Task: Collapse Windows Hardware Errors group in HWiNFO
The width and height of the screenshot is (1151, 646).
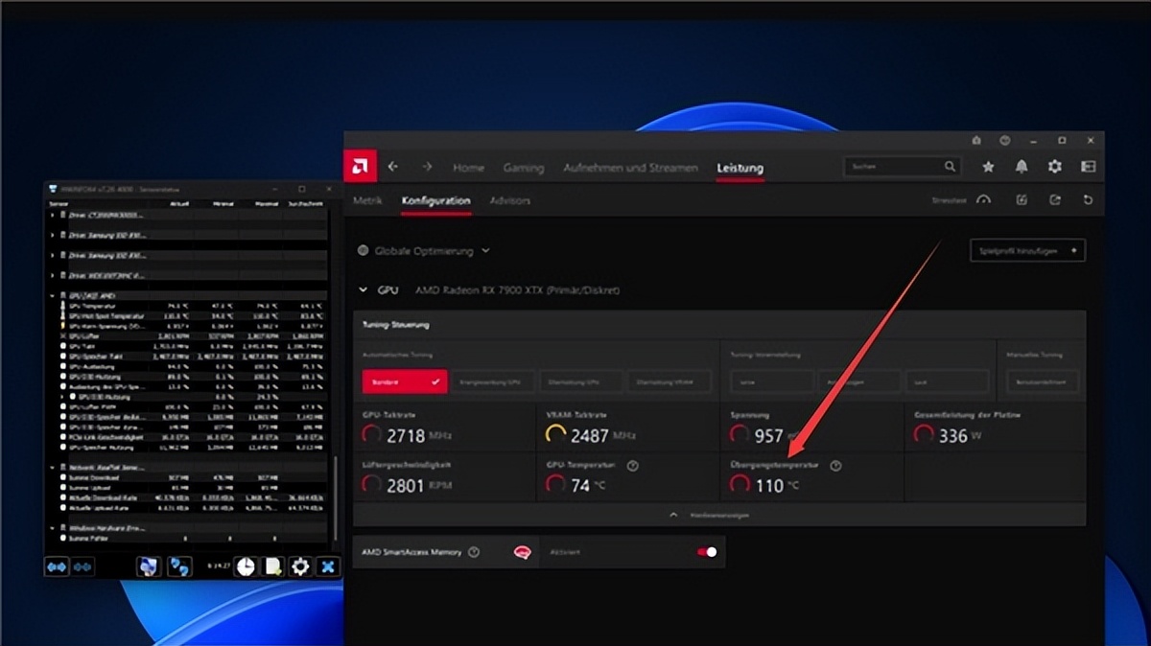Action: [x=53, y=527]
